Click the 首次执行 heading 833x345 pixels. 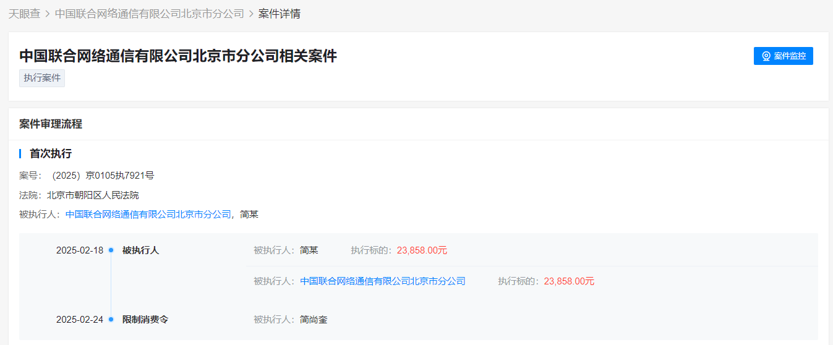click(x=51, y=153)
